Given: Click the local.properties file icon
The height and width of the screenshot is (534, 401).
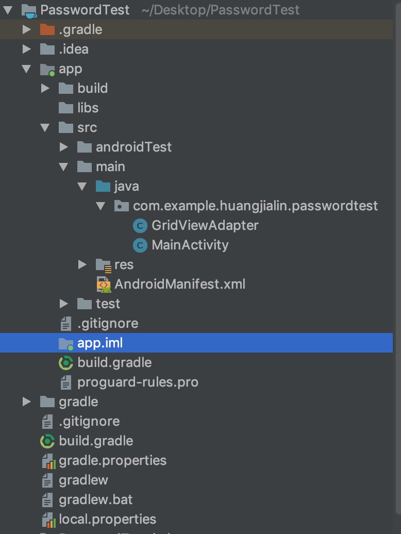Looking at the screenshot, I should 47,520.
